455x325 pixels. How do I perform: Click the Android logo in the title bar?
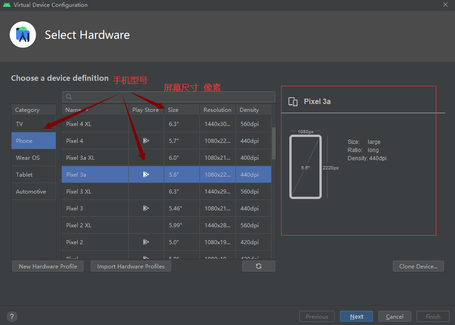[x=6, y=5]
